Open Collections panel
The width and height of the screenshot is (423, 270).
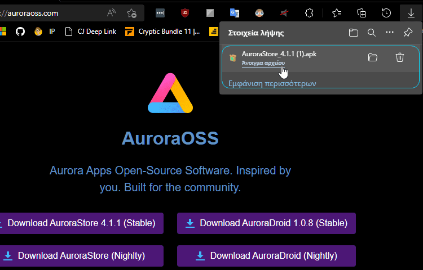pos(362,13)
